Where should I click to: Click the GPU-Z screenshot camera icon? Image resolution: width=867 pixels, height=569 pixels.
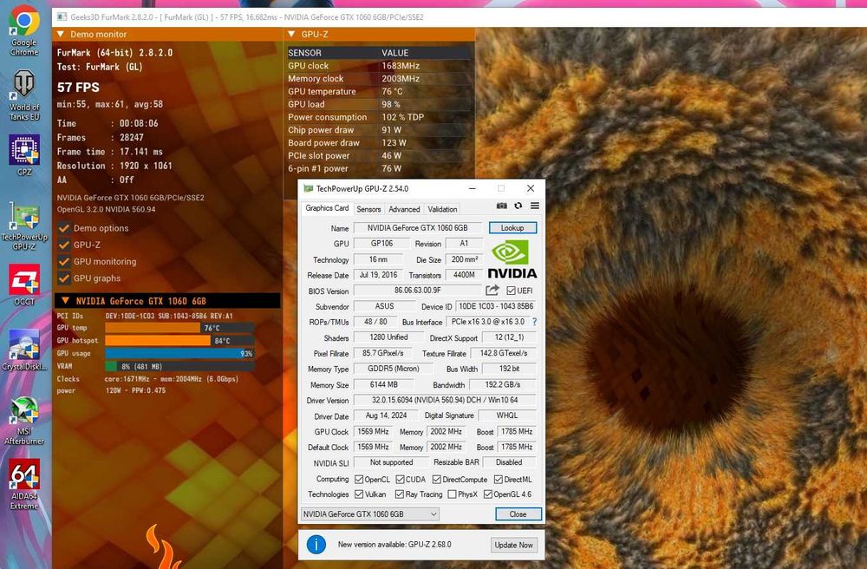click(x=501, y=206)
